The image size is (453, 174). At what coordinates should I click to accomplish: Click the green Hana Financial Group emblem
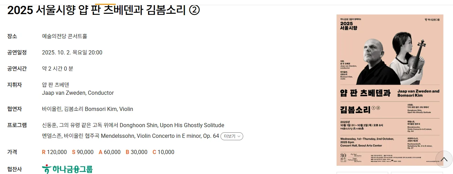tap(46, 169)
